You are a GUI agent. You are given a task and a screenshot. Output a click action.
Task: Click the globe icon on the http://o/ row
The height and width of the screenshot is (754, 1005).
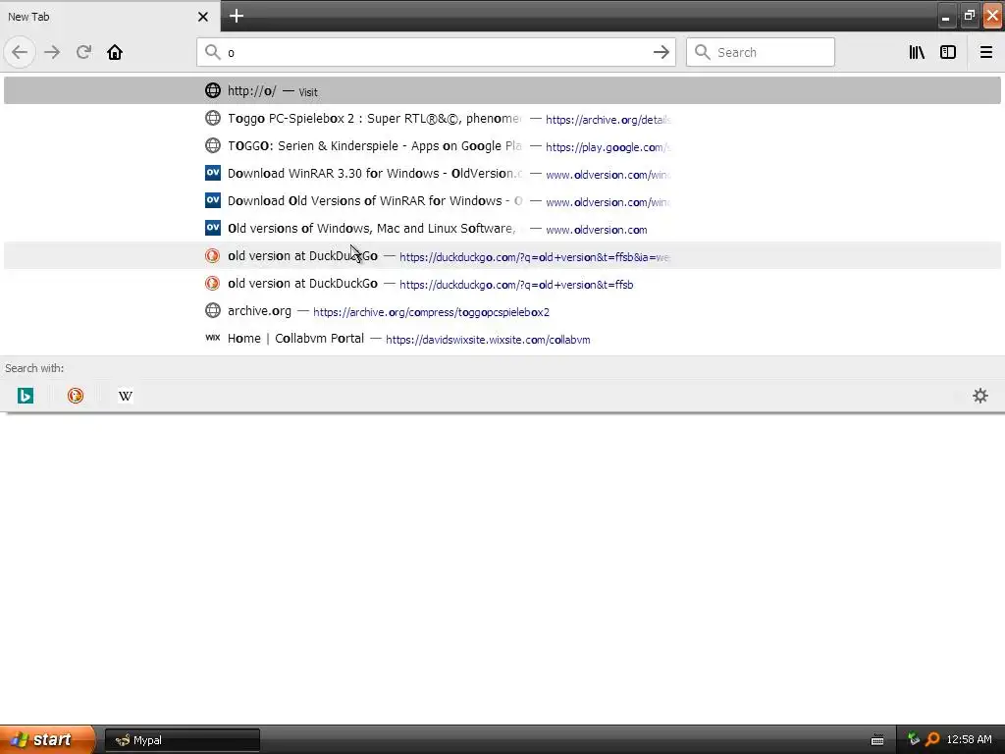213,90
